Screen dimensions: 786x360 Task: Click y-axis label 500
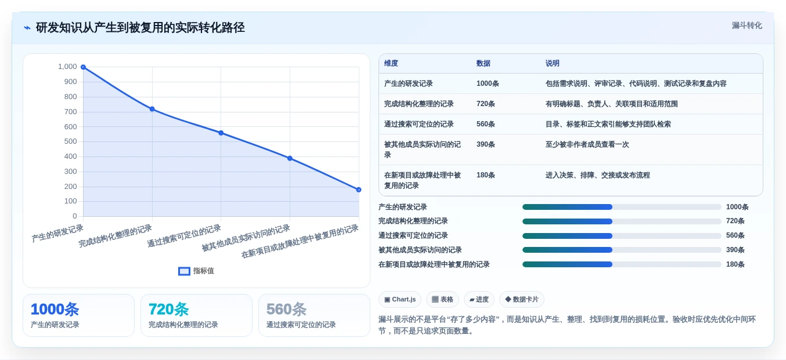[70, 141]
